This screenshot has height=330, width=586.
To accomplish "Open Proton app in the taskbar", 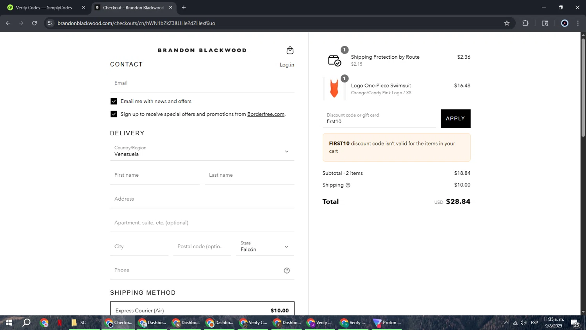I will click(x=387, y=323).
